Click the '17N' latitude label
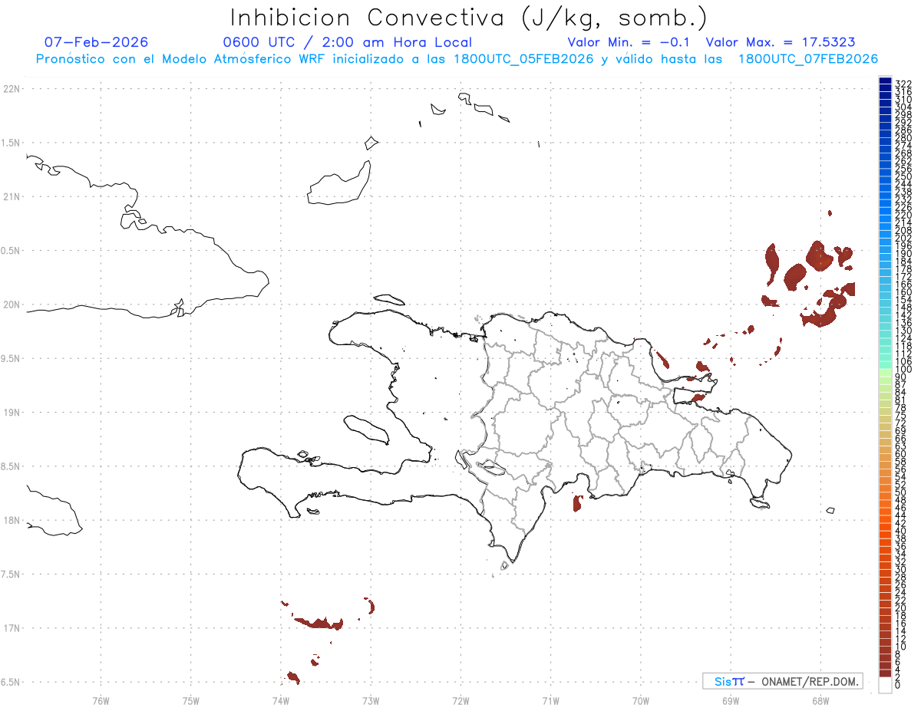921x711 pixels. [x=12, y=628]
